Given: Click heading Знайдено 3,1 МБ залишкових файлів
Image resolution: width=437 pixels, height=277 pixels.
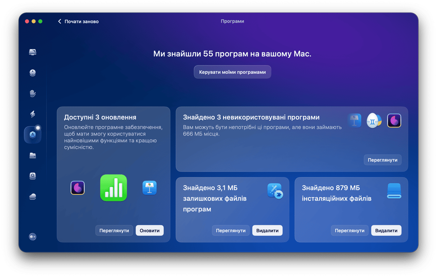Looking at the screenshot, I should (x=215, y=198).
